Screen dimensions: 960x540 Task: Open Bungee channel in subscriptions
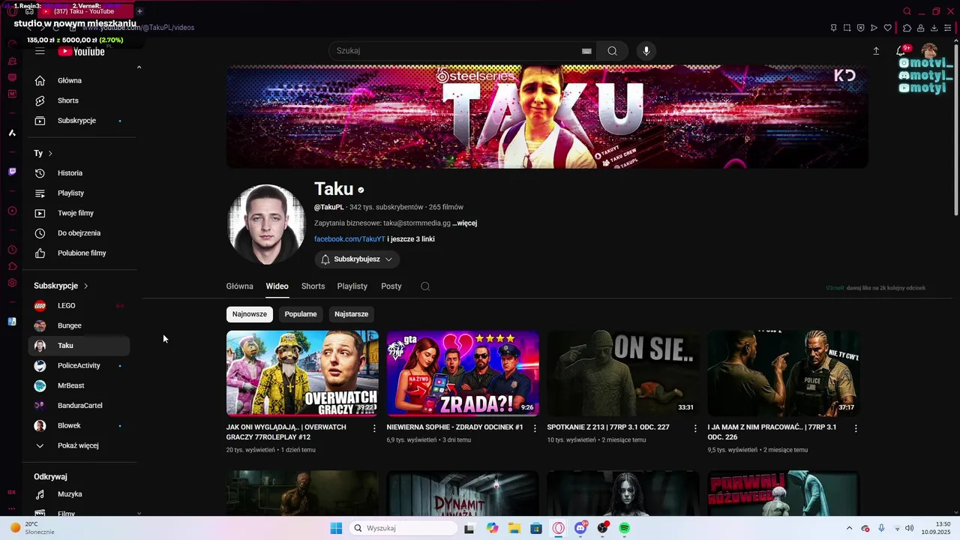coord(79,325)
